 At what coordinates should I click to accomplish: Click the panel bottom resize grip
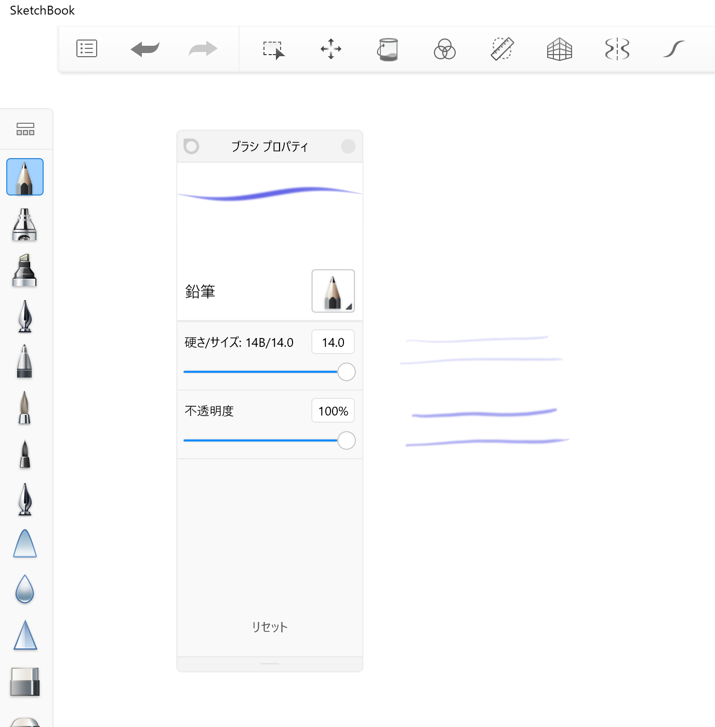(270, 664)
